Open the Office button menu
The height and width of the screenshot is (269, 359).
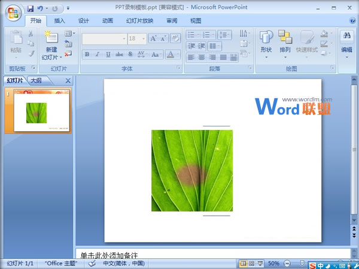(13, 12)
